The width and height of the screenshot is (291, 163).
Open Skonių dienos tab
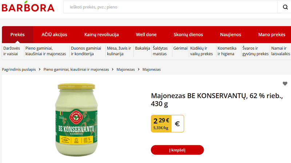188,34
